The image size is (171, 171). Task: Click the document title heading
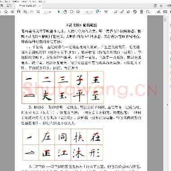pos(82,25)
